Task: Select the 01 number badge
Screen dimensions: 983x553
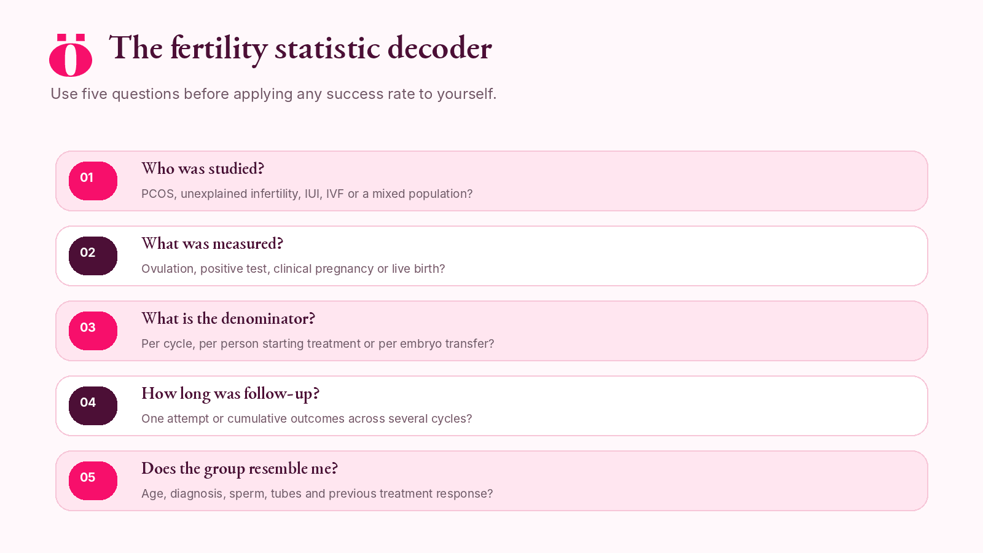Action: point(93,181)
